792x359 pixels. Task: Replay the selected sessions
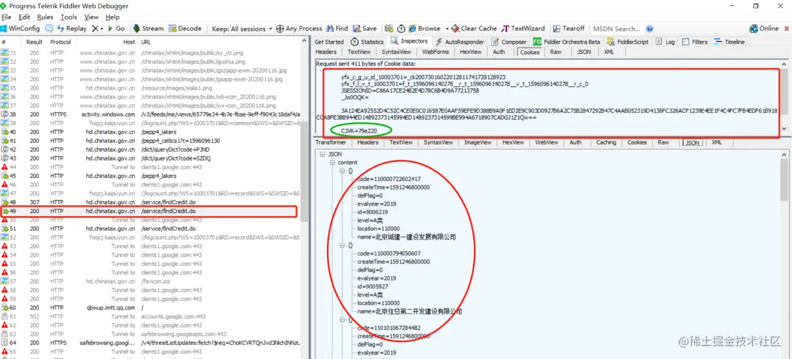click(72, 29)
